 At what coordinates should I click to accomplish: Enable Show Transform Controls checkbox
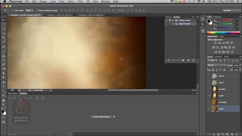(x=37, y=11)
